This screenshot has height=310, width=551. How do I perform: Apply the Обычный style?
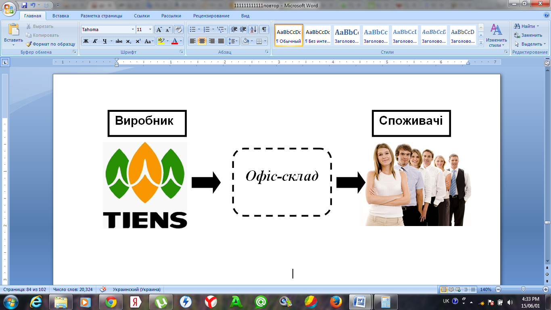[x=289, y=35]
